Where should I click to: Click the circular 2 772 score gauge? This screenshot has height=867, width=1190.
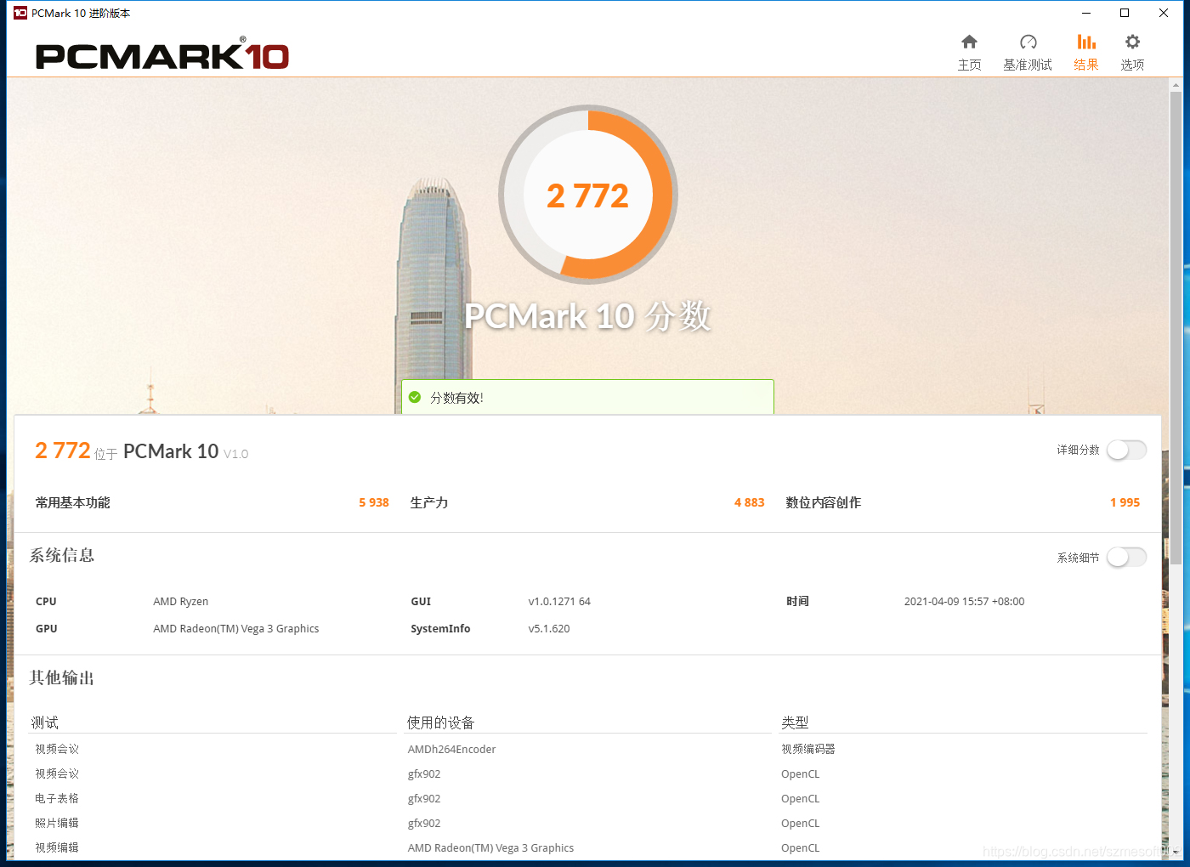588,195
